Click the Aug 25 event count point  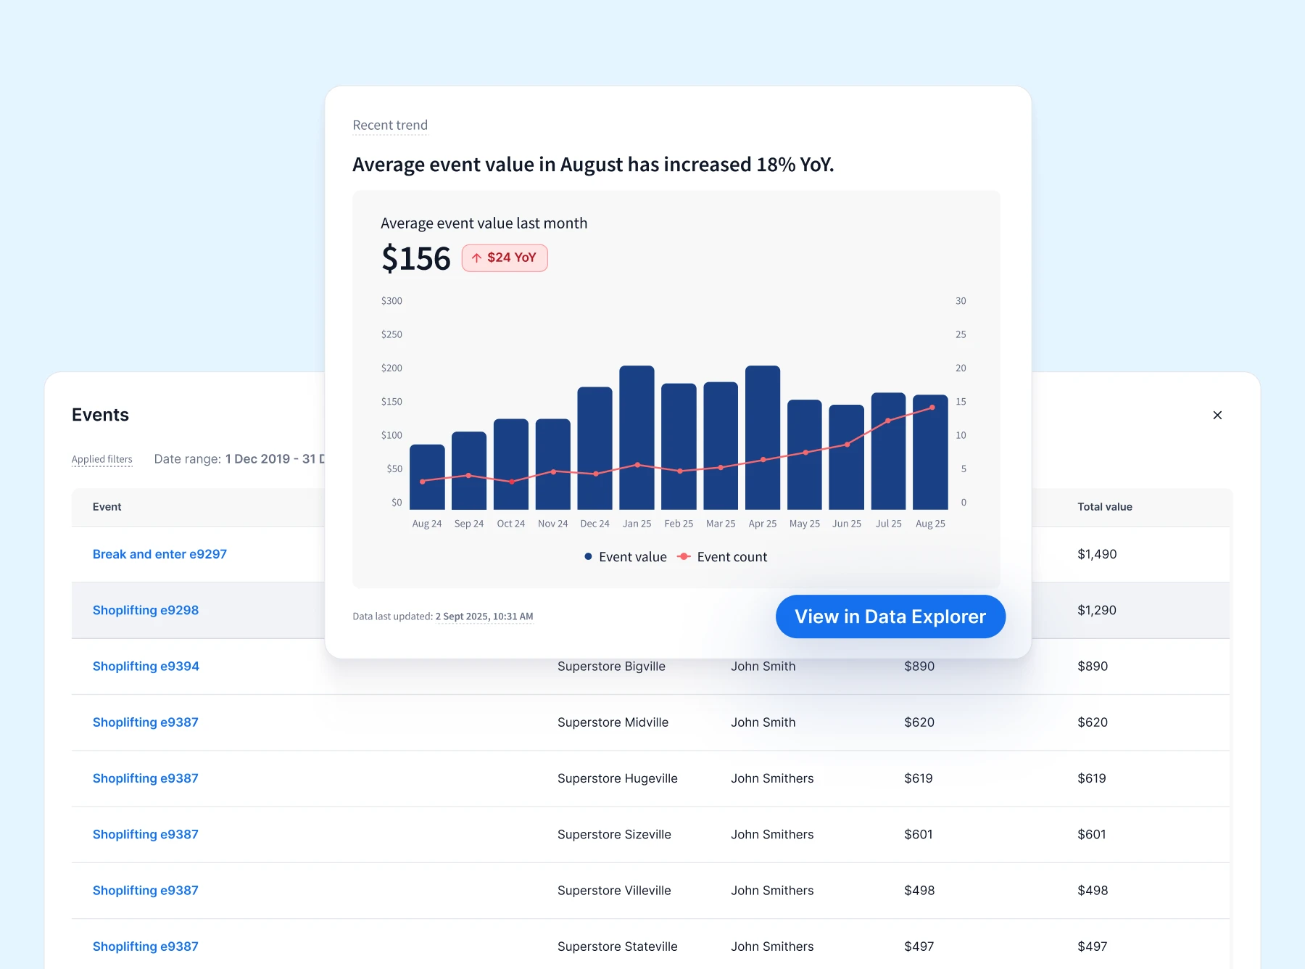point(932,408)
